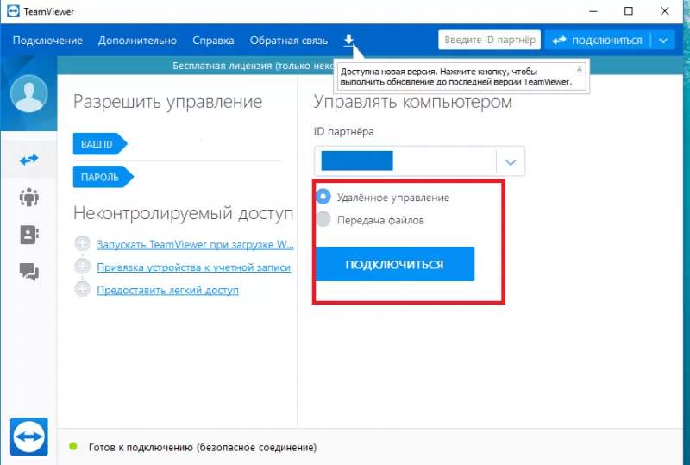This screenshot has width=690, height=465.
Task: Click the Введите ID партнёр input field
Action: pyautogui.click(x=489, y=40)
